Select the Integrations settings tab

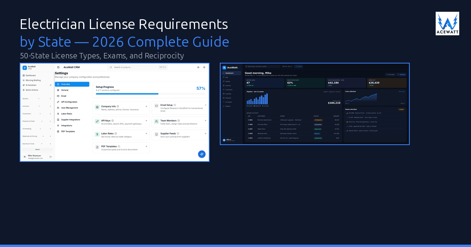coord(72,125)
